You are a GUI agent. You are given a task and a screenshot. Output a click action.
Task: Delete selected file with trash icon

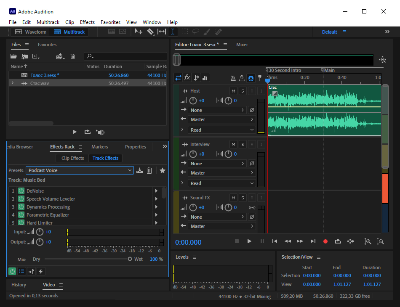(x=73, y=56)
